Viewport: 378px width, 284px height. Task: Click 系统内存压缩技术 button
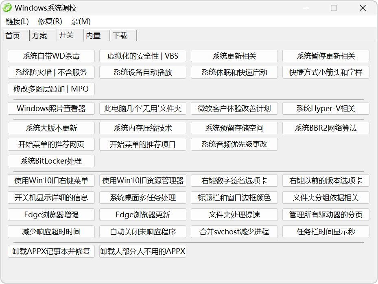143,128
